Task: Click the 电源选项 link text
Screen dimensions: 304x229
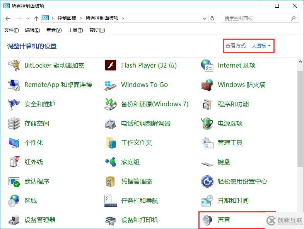Action: pos(230,123)
